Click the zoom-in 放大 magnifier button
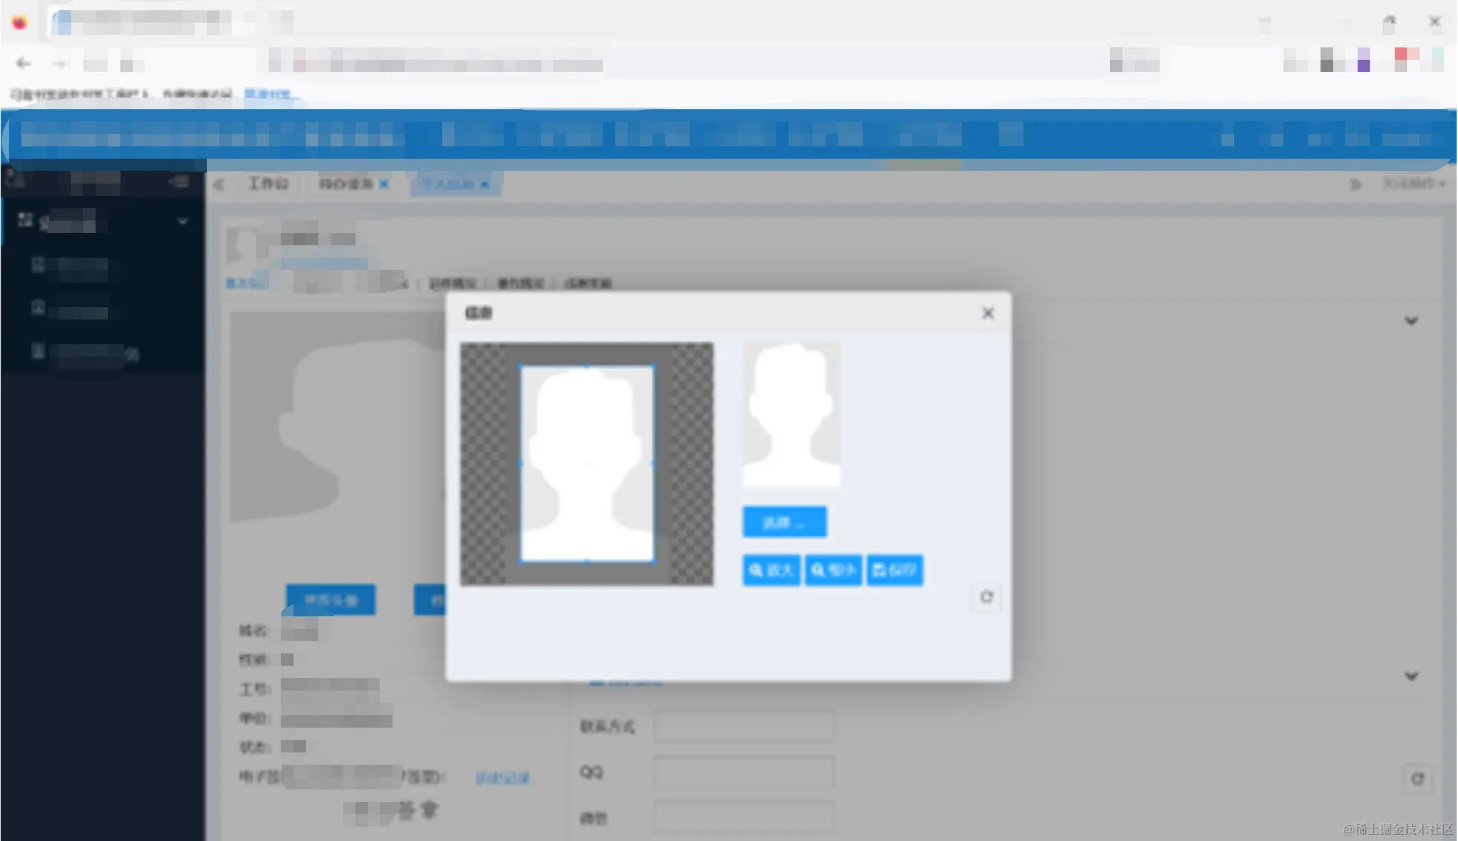The width and height of the screenshot is (1458, 841). coord(771,570)
